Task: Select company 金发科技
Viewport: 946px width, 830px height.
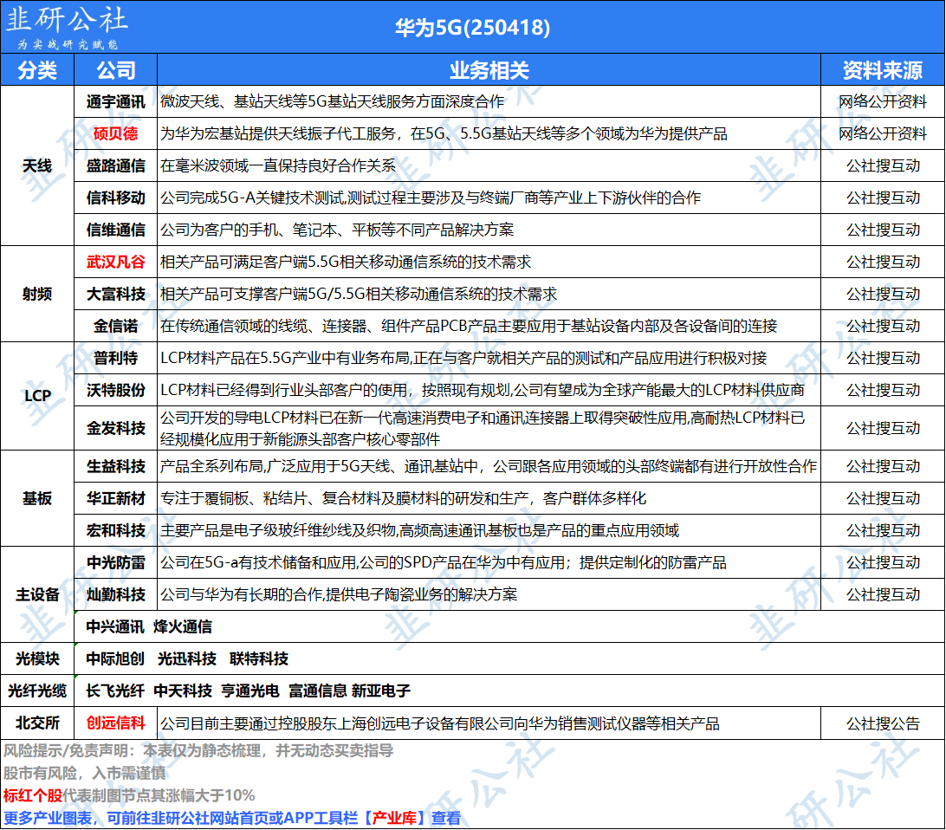Action: click(x=116, y=428)
